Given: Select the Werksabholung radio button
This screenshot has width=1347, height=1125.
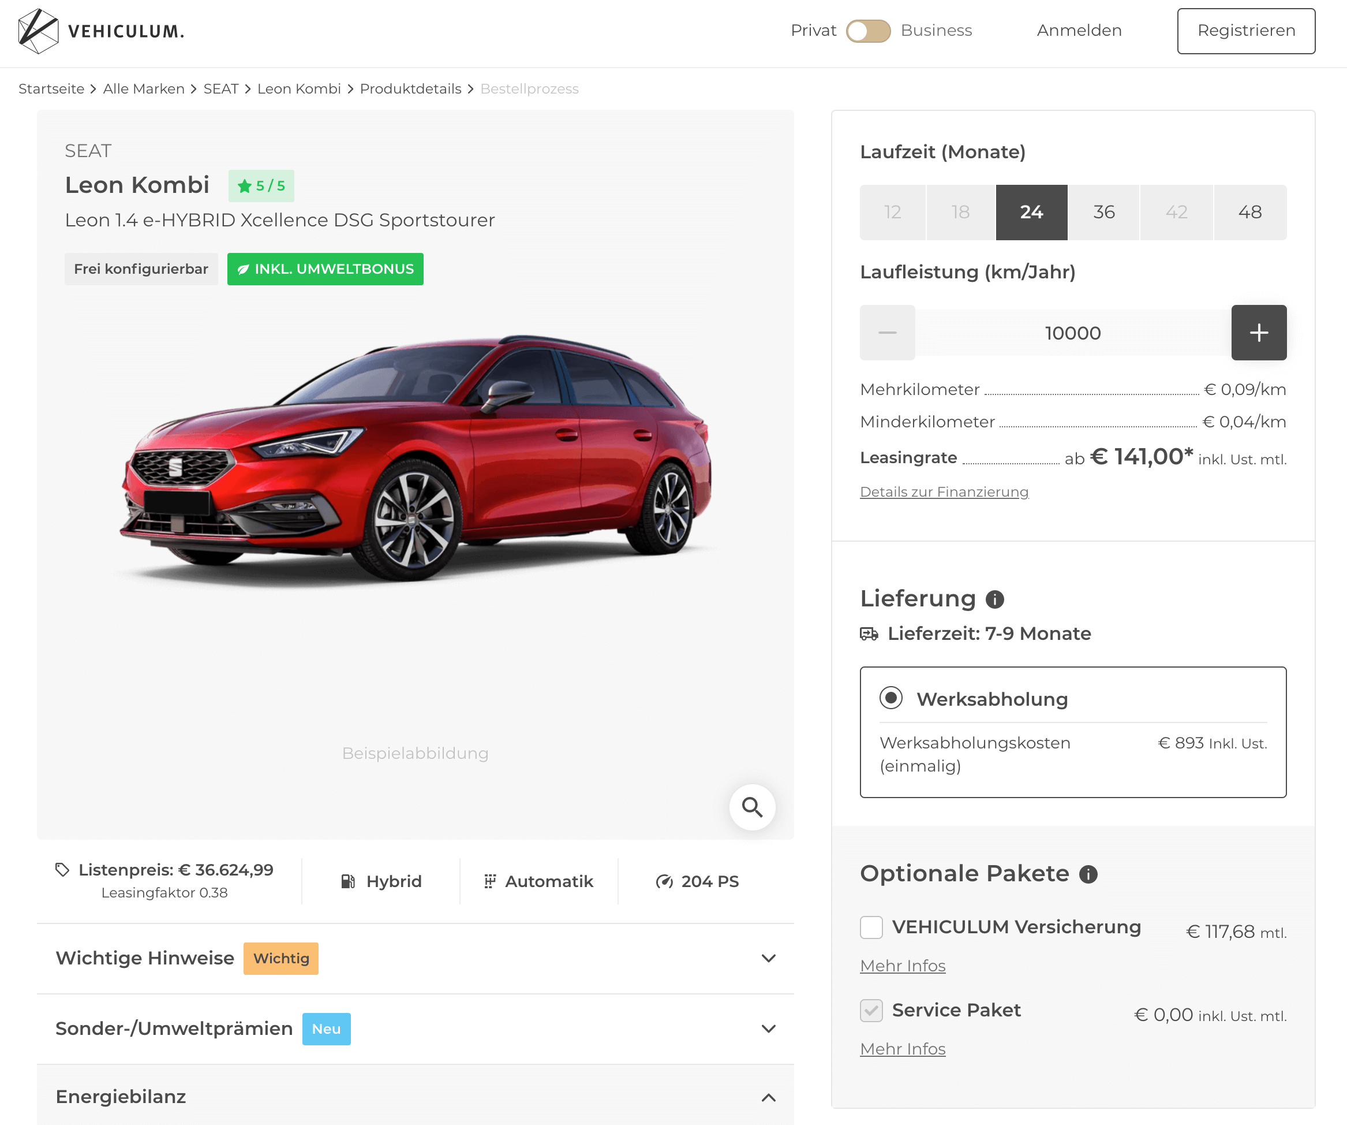Looking at the screenshot, I should 890,698.
